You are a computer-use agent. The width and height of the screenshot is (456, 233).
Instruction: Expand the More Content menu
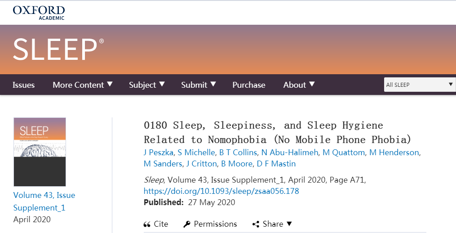click(x=83, y=85)
